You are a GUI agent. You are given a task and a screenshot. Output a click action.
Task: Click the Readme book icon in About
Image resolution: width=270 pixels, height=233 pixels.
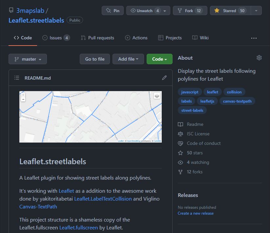[180, 124]
